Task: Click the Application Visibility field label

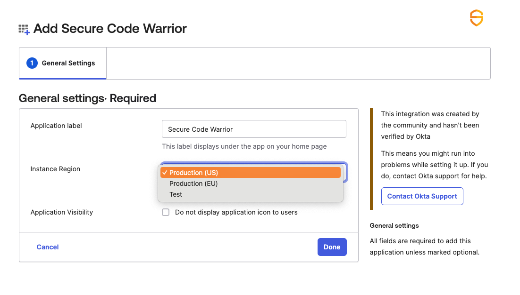Action: 62,212
